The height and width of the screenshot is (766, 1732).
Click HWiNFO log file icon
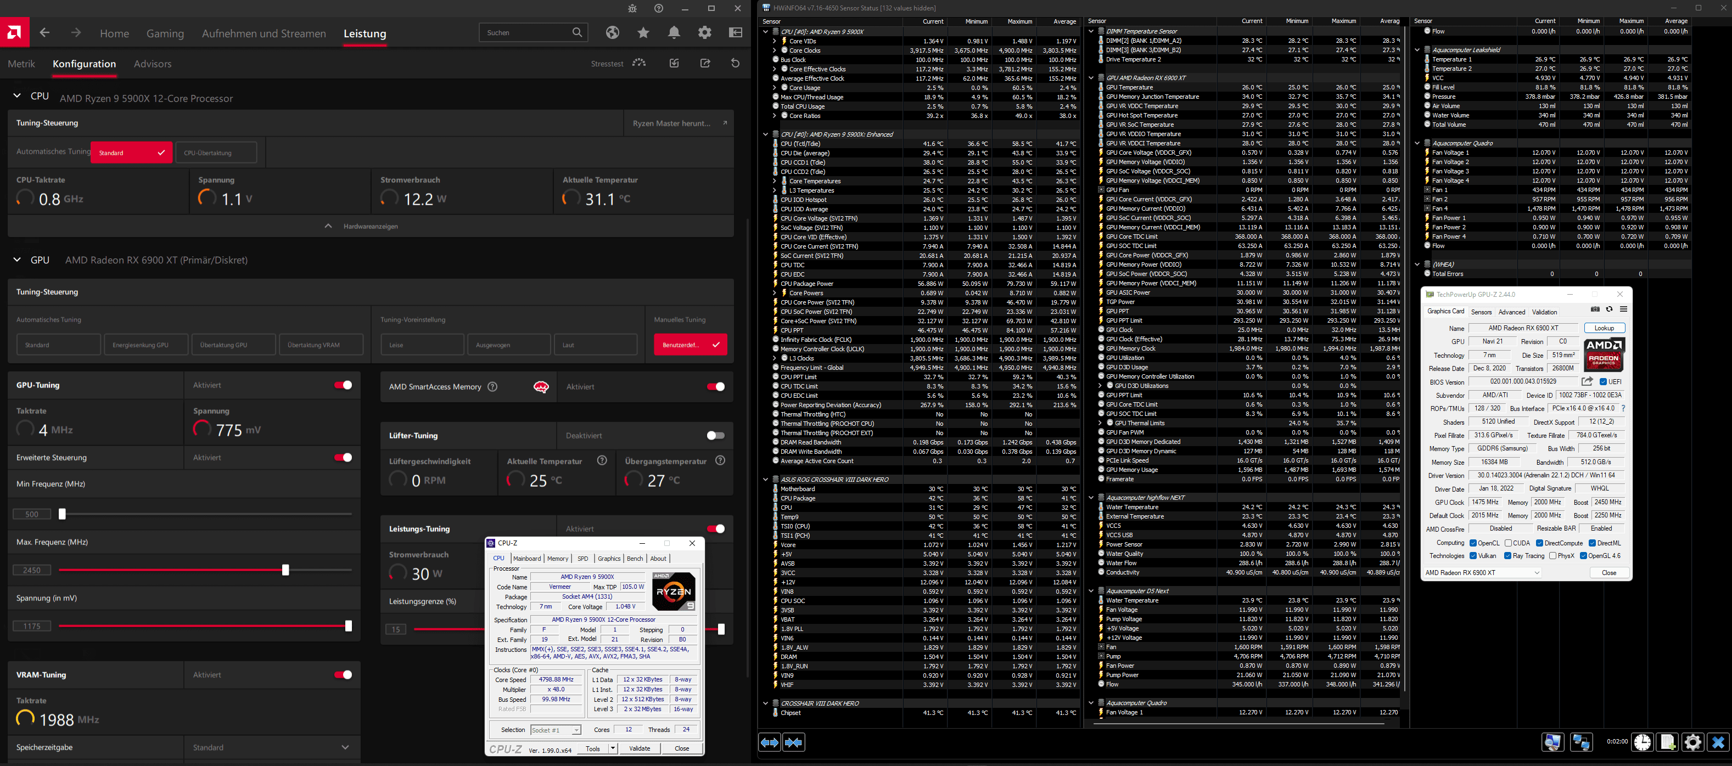pos(1667,742)
